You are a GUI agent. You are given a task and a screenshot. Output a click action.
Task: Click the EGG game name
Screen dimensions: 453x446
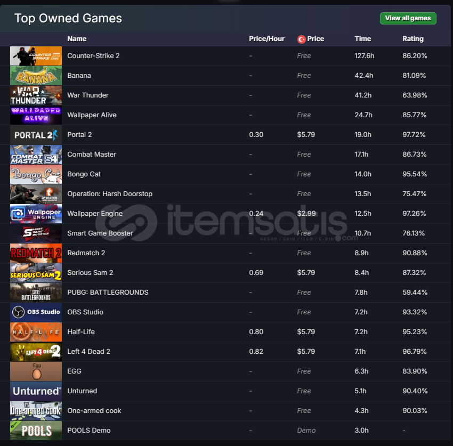[x=74, y=371]
